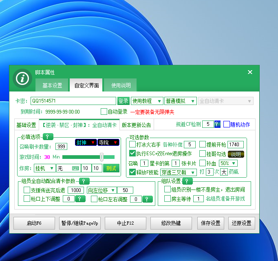Switch to the 基本设置 tab

tap(52, 85)
